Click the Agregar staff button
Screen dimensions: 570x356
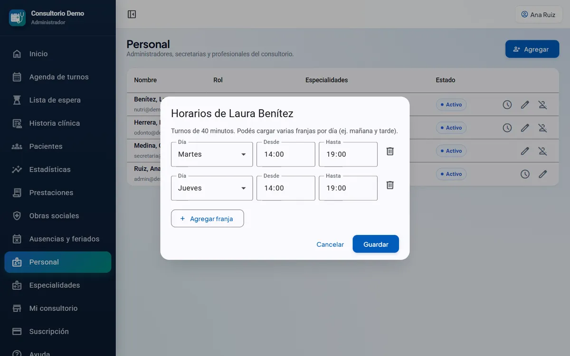tap(532, 49)
